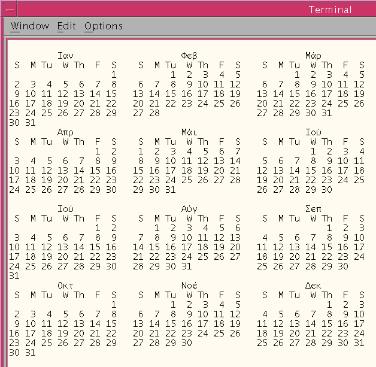Click the Ιαν month heading
This screenshot has height=367, width=376.
[65, 56]
